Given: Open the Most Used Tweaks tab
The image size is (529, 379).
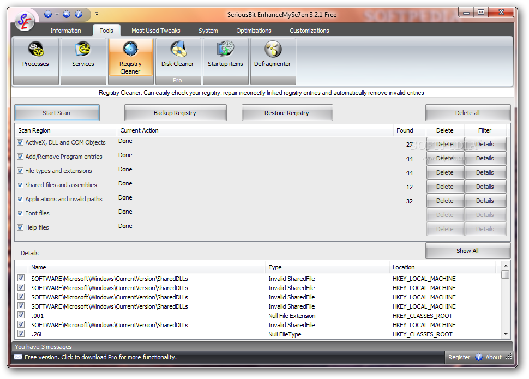Looking at the screenshot, I should point(155,31).
